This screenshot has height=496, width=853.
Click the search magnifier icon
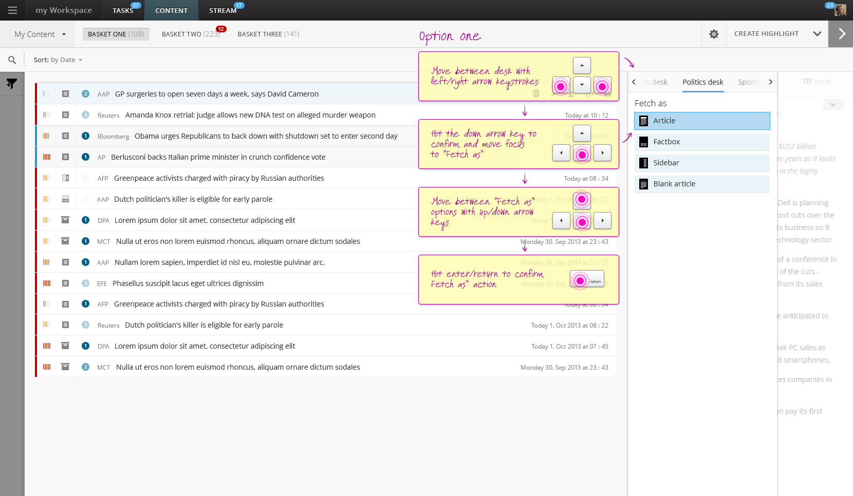pyautogui.click(x=12, y=60)
